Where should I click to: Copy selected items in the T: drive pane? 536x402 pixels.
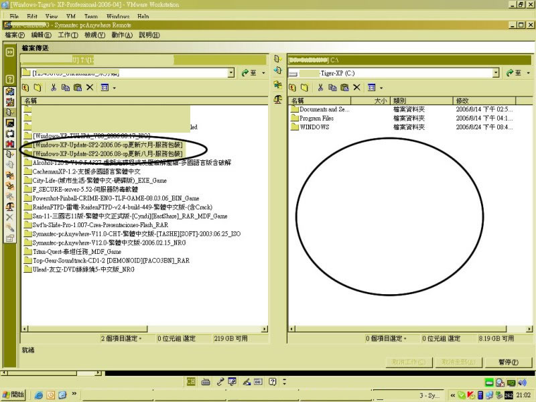pos(65,88)
